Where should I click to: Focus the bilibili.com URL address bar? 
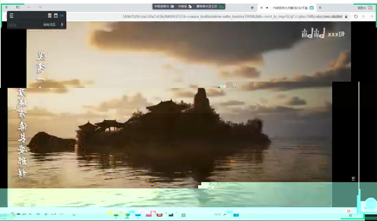click(x=233, y=16)
